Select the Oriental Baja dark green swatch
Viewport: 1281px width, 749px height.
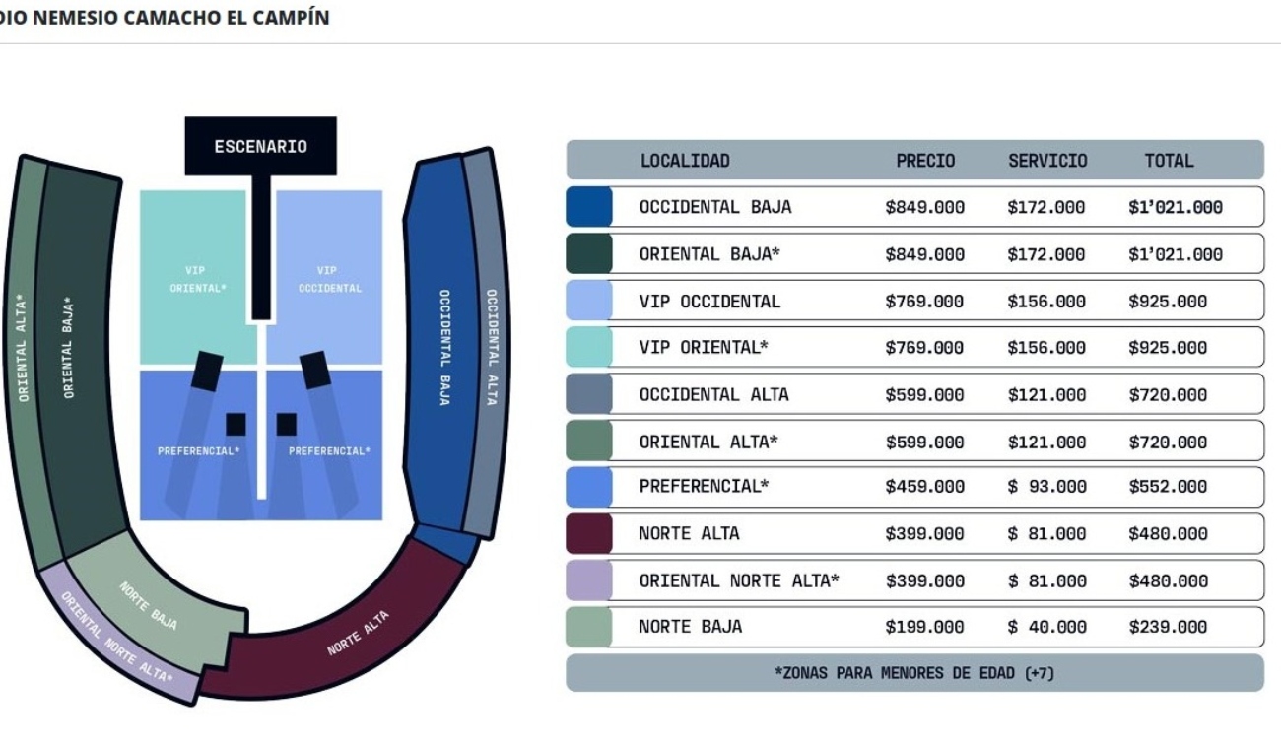[589, 253]
